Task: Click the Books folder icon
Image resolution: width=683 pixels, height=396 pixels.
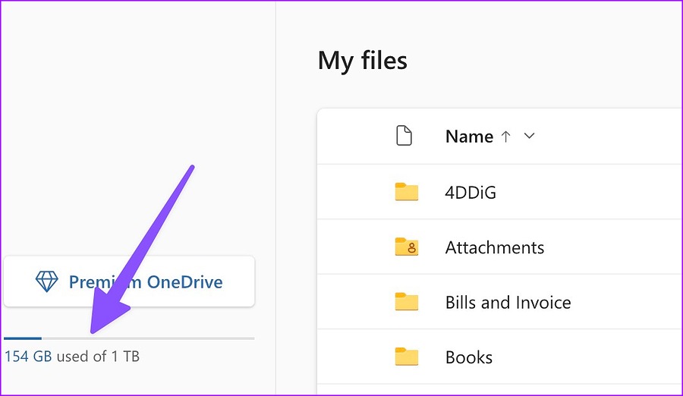Action: [x=407, y=357]
